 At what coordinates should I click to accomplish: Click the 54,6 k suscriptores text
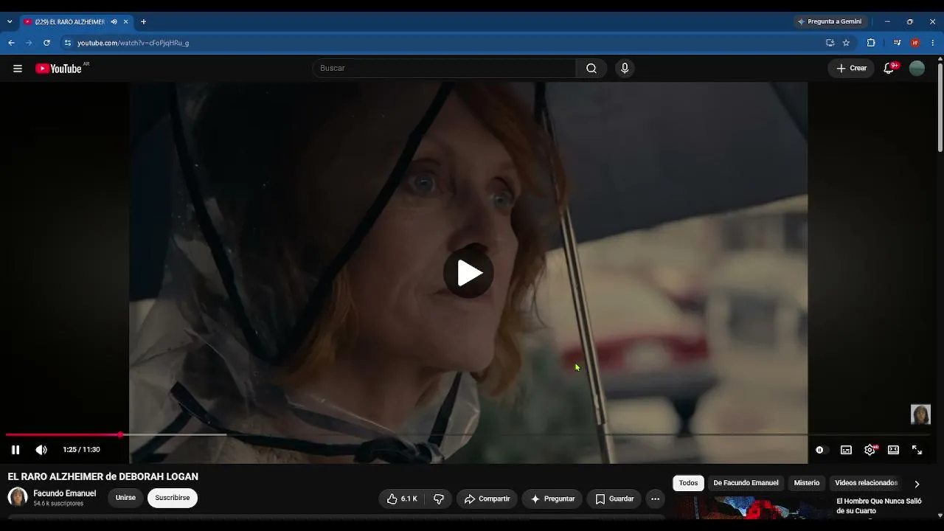pos(58,504)
